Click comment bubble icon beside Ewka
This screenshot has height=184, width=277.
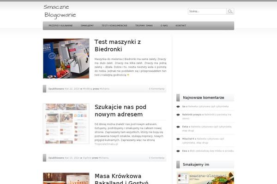(178, 127)
